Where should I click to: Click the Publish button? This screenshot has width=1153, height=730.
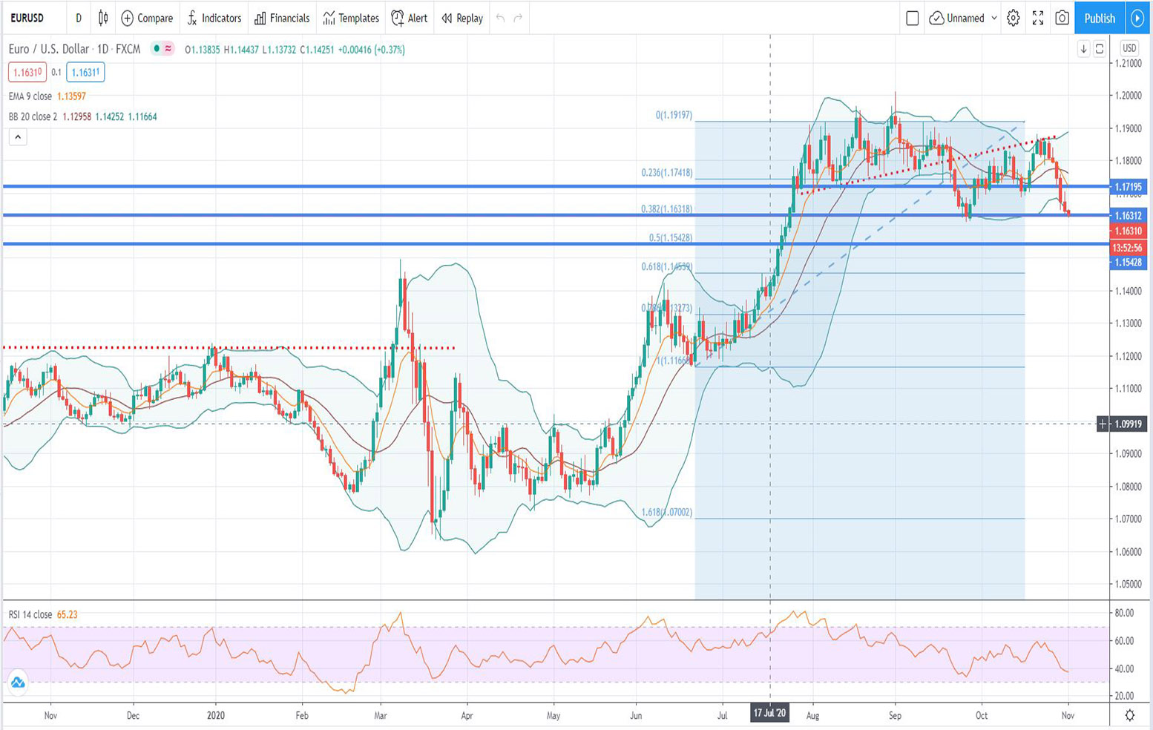1099,18
